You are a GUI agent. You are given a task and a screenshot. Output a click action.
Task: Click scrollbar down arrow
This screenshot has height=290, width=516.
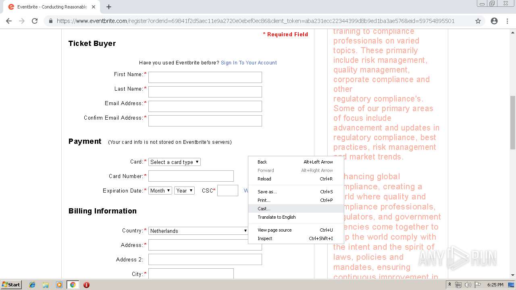(x=513, y=276)
